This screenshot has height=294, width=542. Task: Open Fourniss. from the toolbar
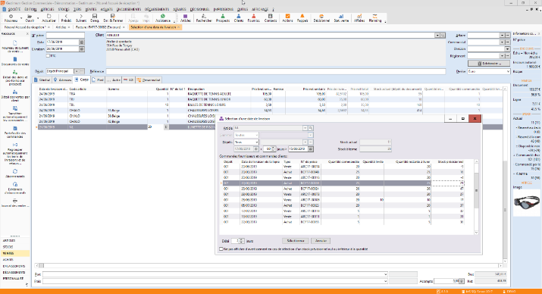253,18
